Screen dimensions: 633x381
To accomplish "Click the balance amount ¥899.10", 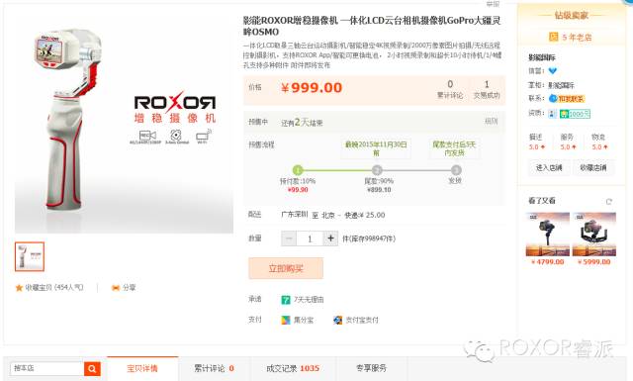I will 379,190.
